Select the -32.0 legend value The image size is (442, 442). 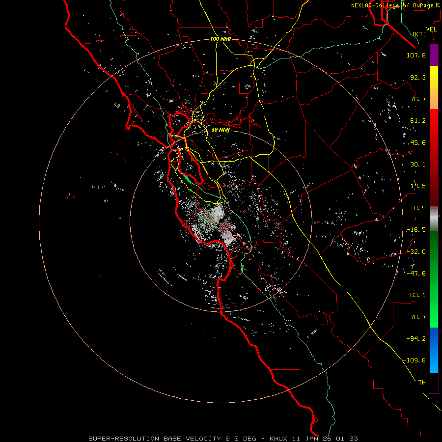(416, 252)
